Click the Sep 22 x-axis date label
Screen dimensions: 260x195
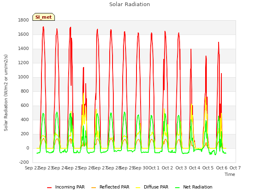(32, 168)
